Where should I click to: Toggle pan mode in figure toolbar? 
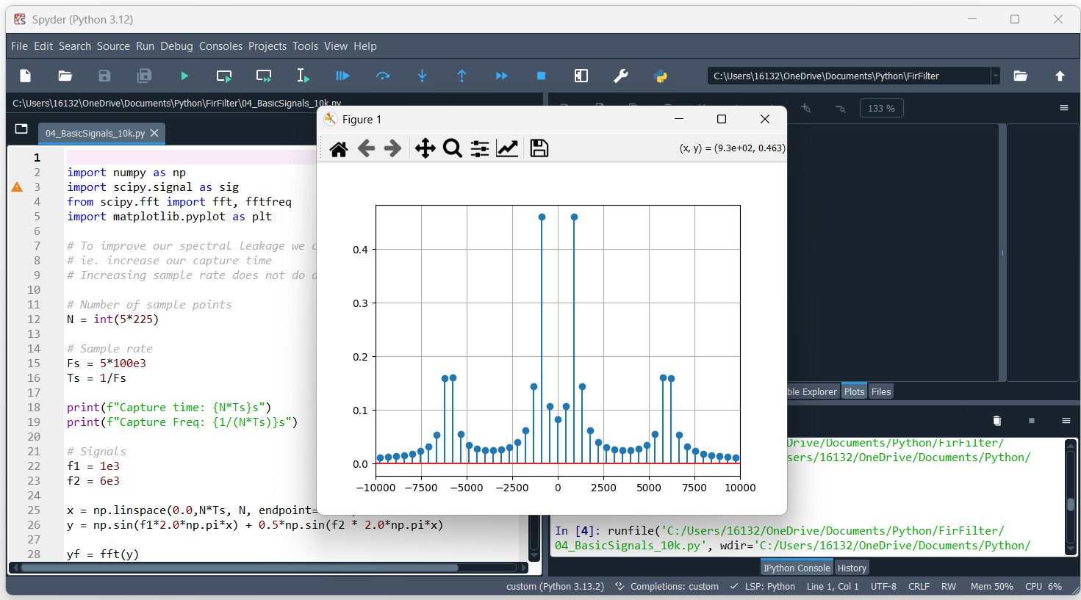tap(425, 148)
